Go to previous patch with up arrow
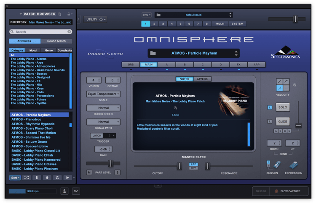Viewport: 316px width, 204px height. [x=47, y=178]
